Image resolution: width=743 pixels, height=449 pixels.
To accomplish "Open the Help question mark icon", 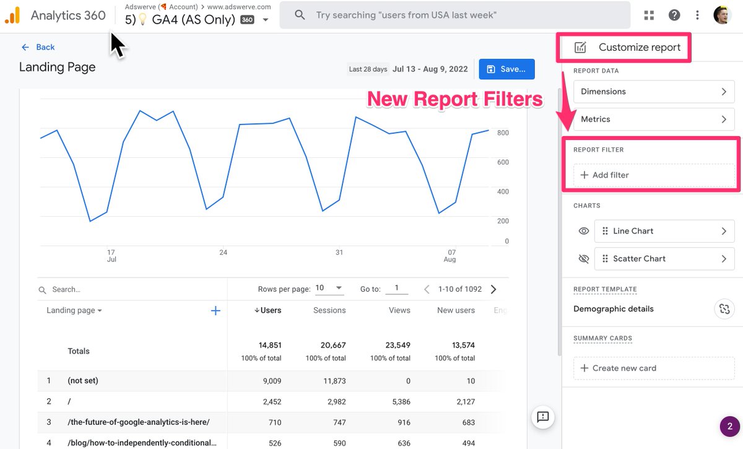I will (x=674, y=15).
